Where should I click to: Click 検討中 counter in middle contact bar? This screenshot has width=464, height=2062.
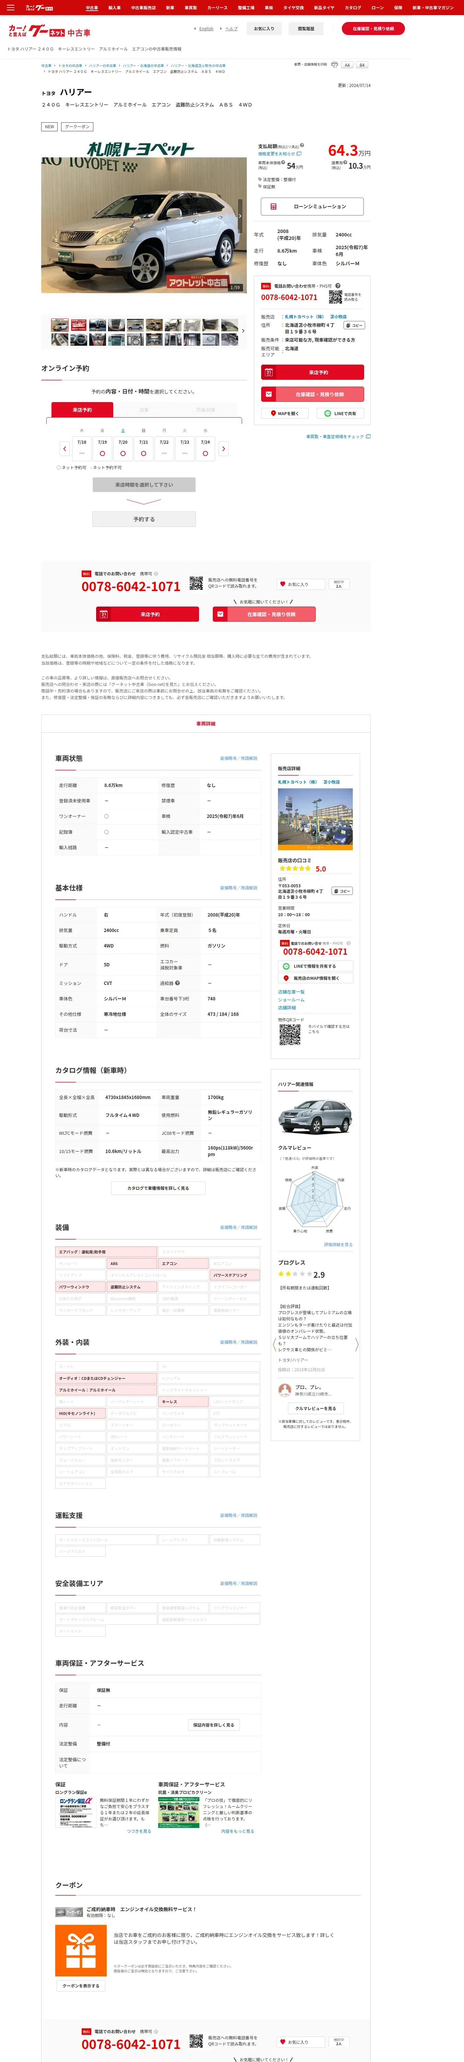(x=338, y=584)
